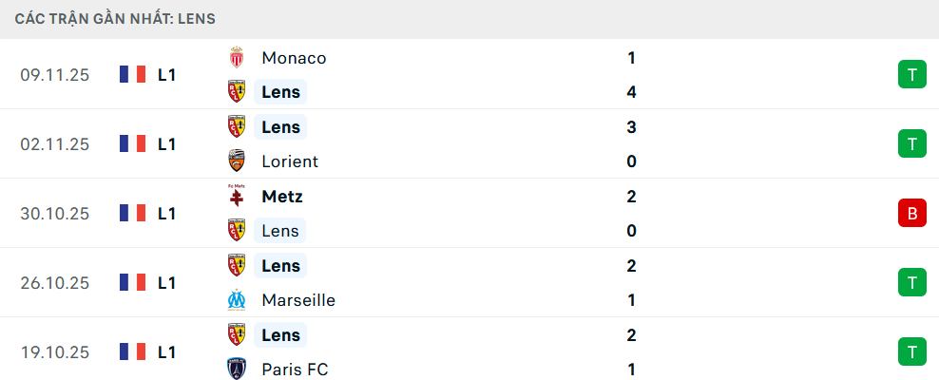Screen dimensions: 939x380
Task: Click green T badge for Monaco match
Action: 911,74
